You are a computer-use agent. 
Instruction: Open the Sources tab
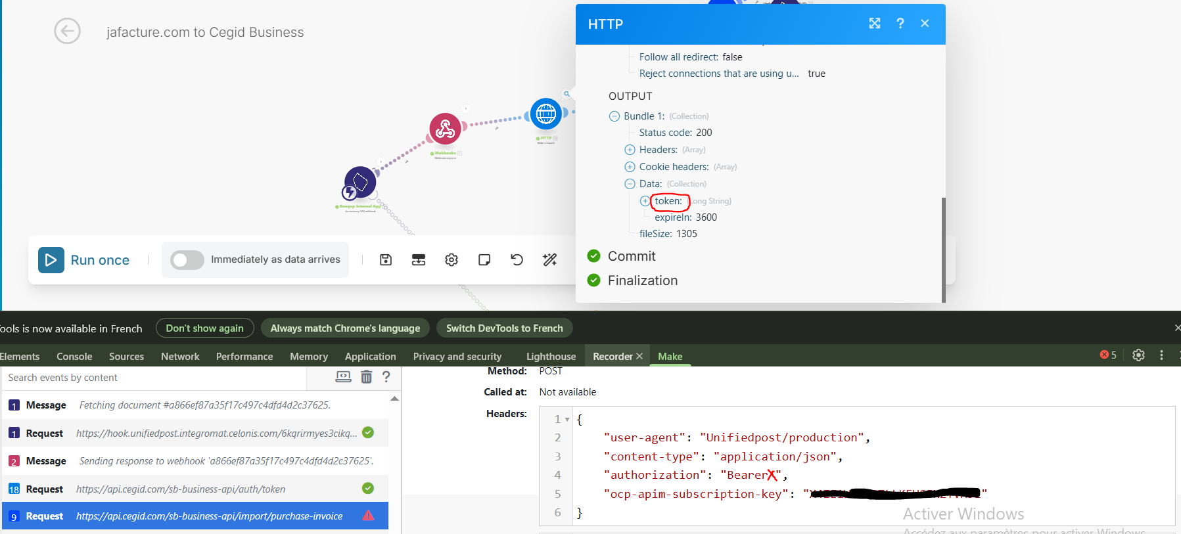click(126, 357)
